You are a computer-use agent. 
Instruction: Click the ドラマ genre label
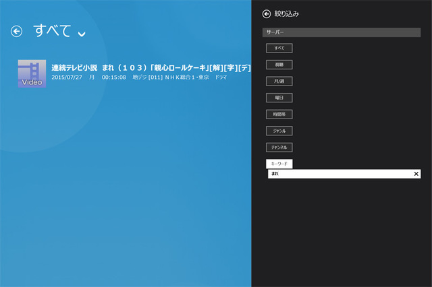pos(221,77)
